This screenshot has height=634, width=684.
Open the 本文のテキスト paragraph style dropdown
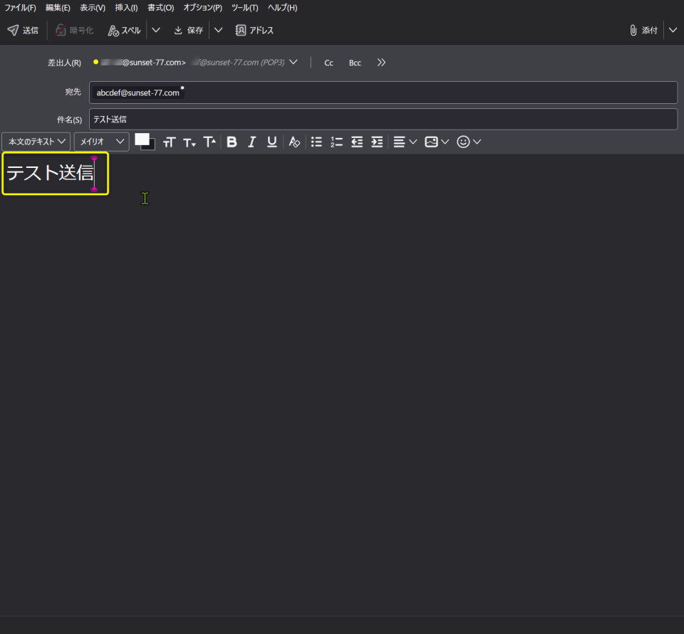click(x=36, y=142)
